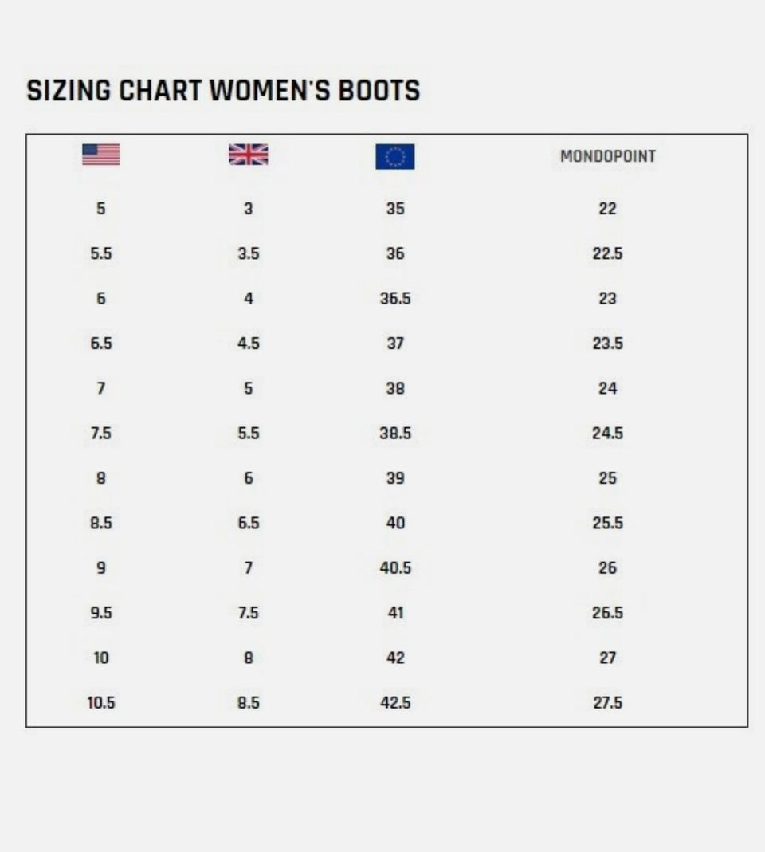Select EU size 36.5 cell

395,298
